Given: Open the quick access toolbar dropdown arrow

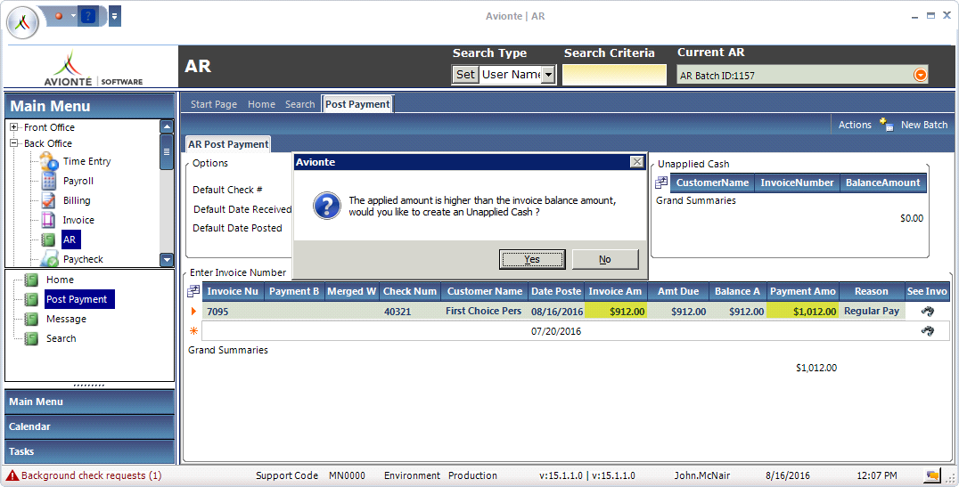Looking at the screenshot, I should click(114, 17).
